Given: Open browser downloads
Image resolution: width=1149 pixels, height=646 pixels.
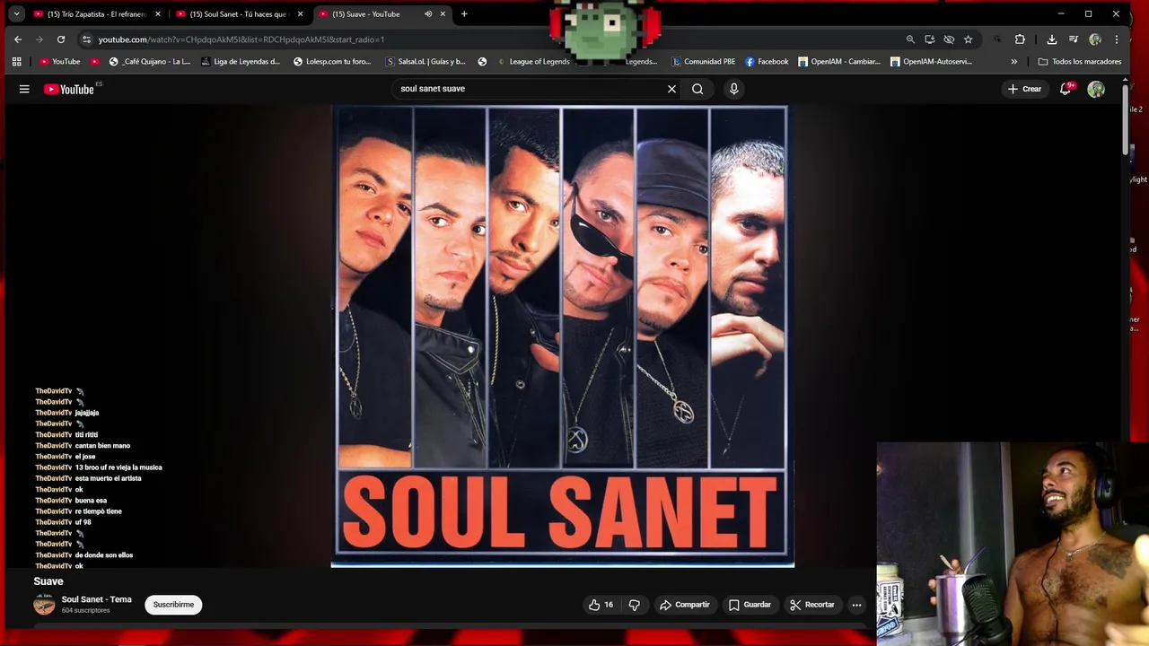Looking at the screenshot, I should 1052,39.
